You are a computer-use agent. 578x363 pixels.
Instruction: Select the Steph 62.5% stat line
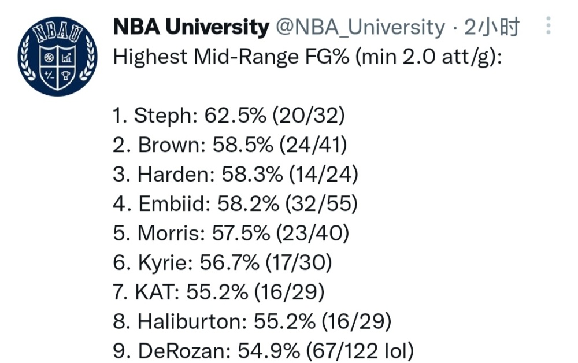pyautogui.click(x=229, y=116)
